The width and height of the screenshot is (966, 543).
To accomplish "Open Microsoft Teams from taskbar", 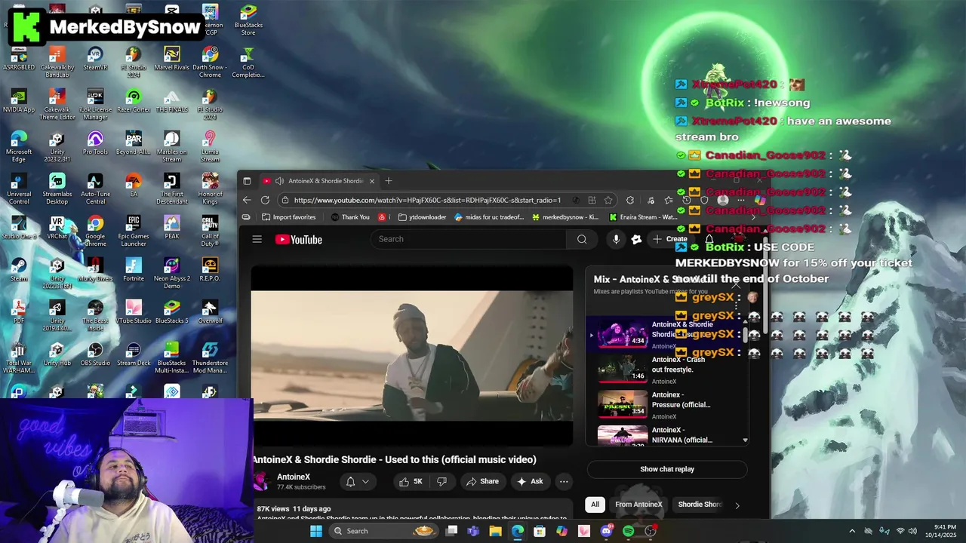I will [x=473, y=531].
